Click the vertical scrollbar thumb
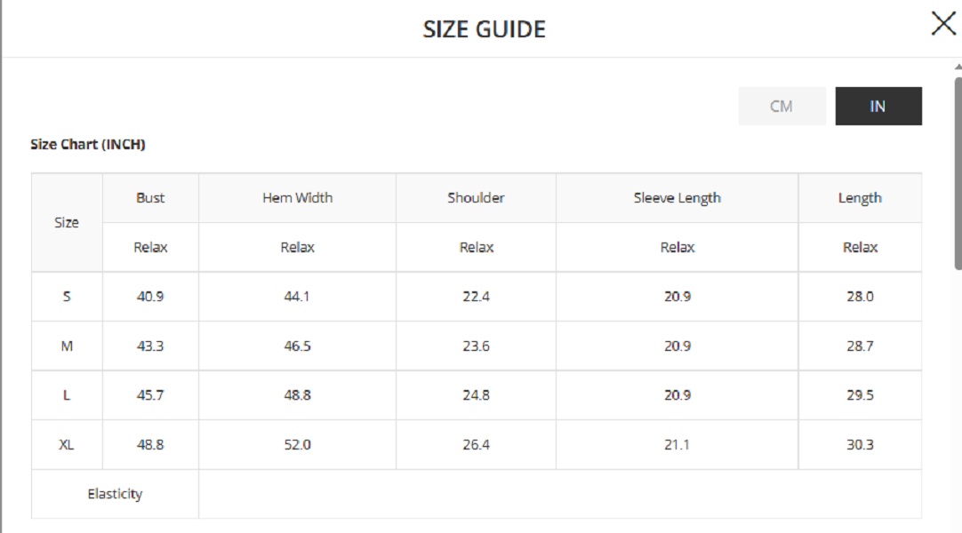This screenshot has width=962, height=533. 958,173
